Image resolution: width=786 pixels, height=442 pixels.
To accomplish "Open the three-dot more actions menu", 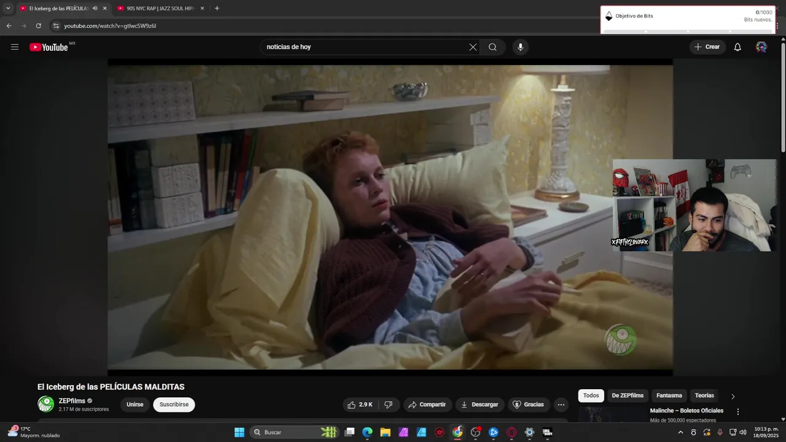I will tap(561, 405).
